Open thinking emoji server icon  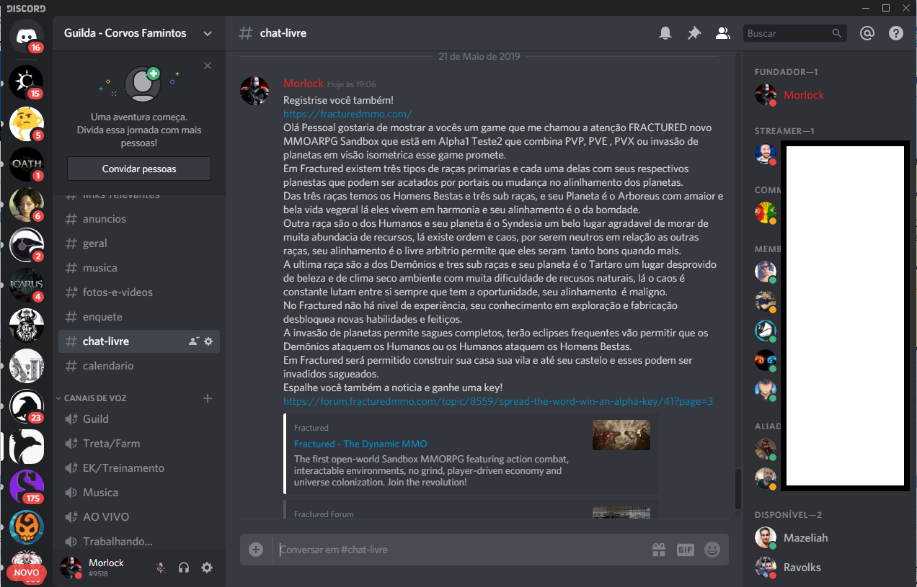click(x=27, y=124)
